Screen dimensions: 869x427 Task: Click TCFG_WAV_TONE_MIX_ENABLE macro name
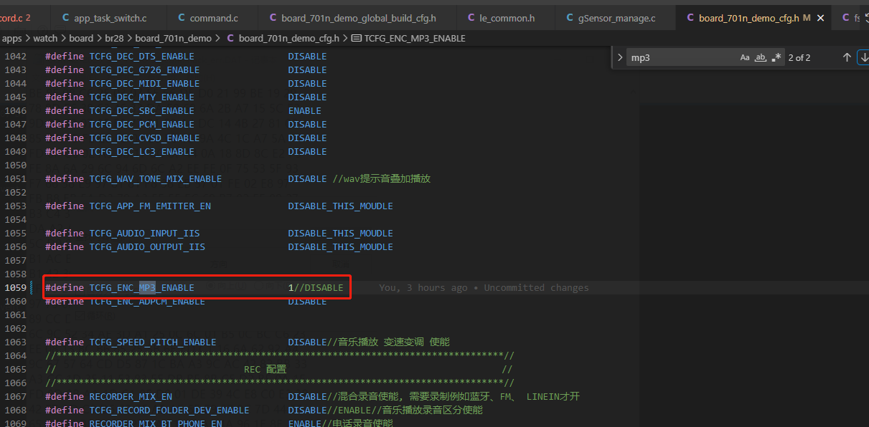[156, 179]
